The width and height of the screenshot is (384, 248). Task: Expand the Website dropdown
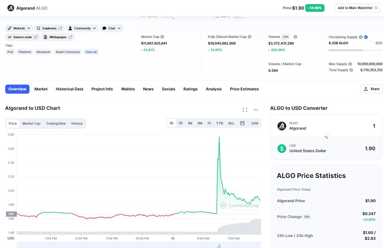19,28
